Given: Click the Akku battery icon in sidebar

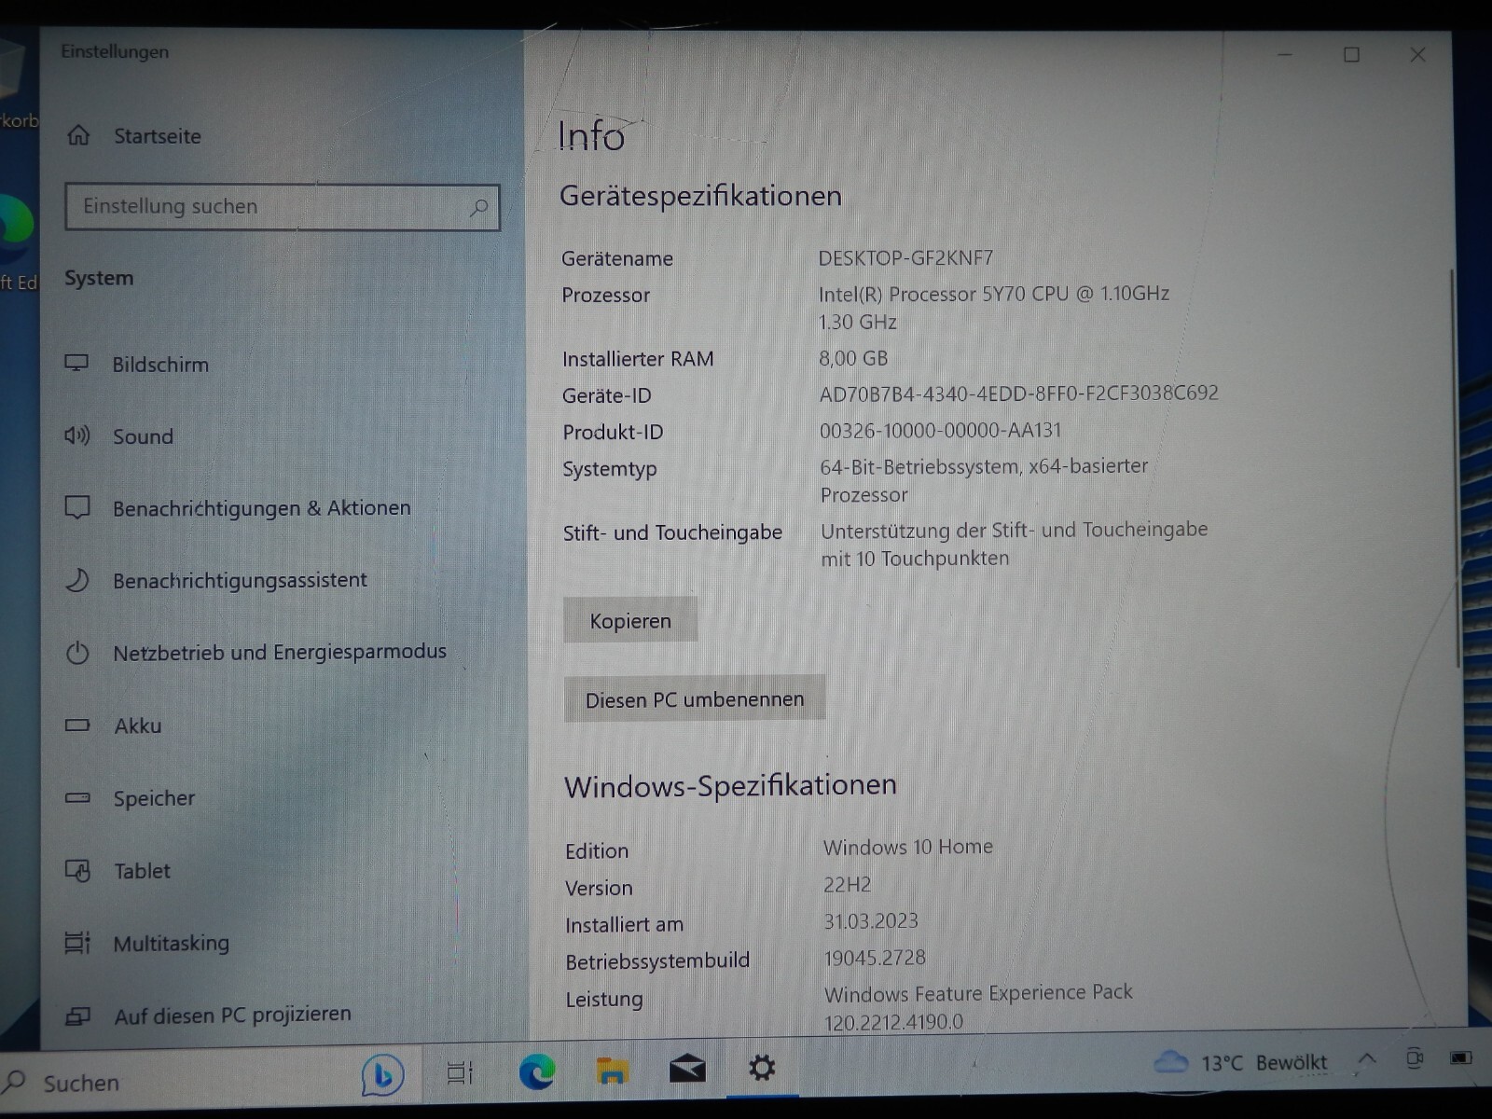Looking at the screenshot, I should point(77,725).
